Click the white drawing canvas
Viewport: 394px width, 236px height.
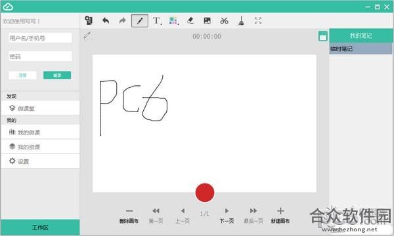(x=204, y=123)
